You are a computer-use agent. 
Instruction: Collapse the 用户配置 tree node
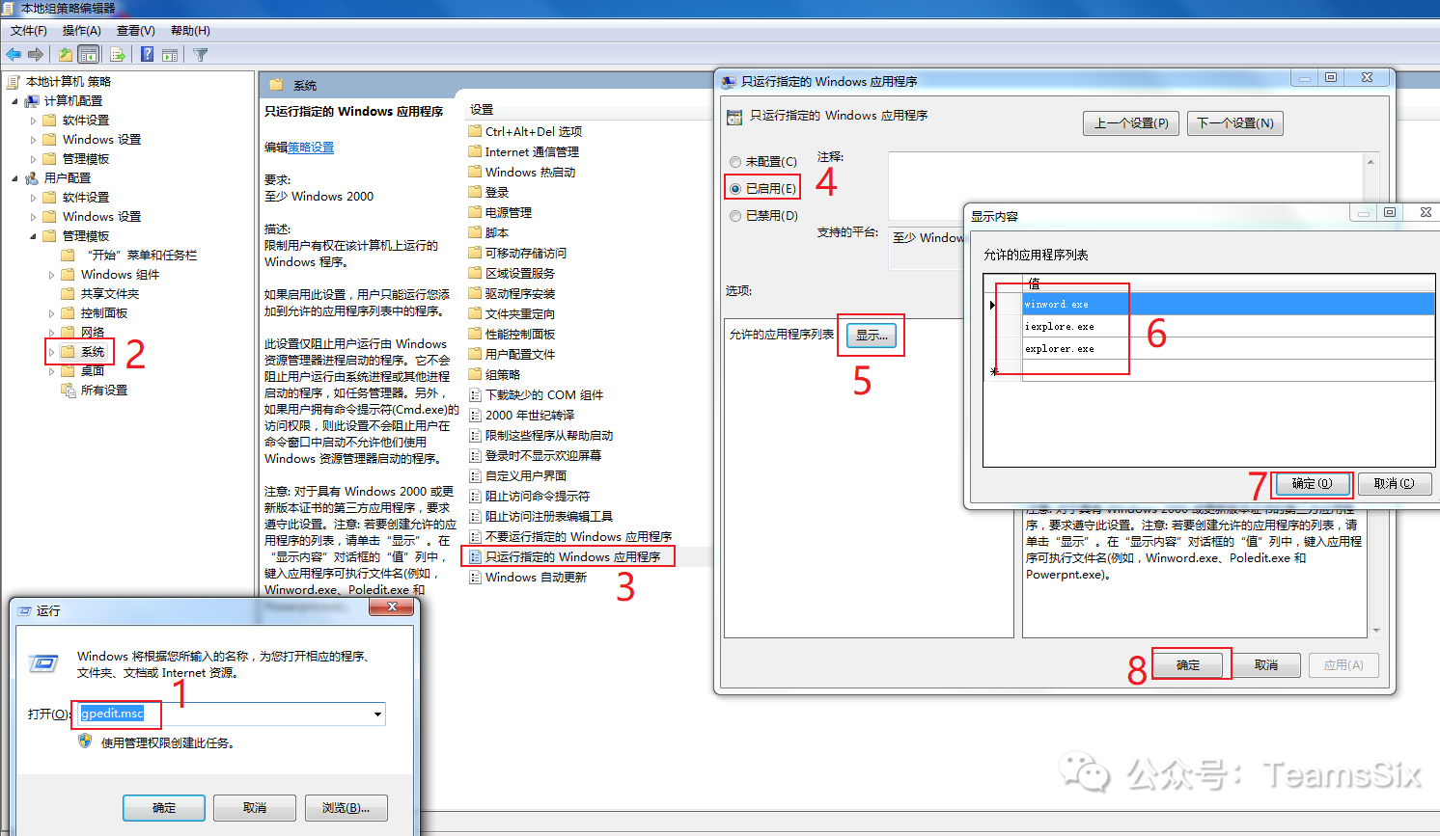(x=14, y=178)
